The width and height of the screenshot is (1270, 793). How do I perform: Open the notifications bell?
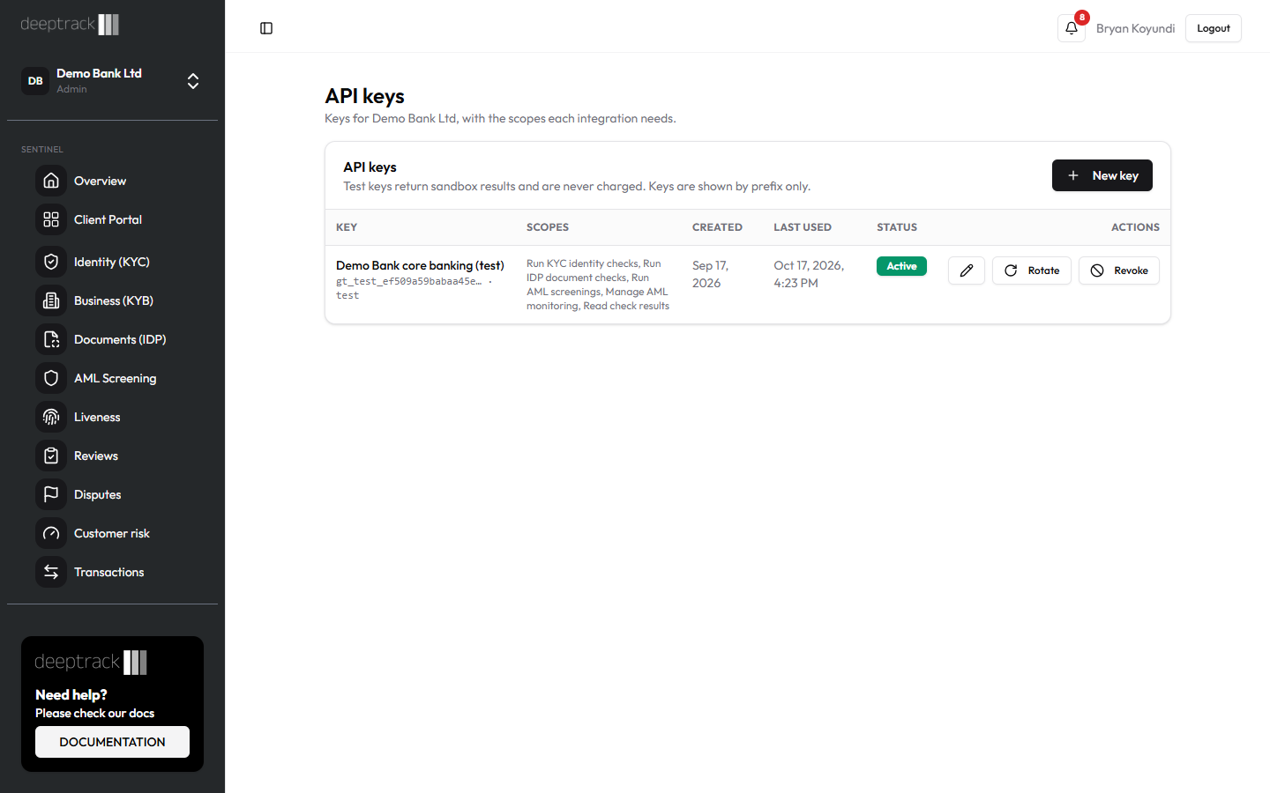coord(1072,28)
